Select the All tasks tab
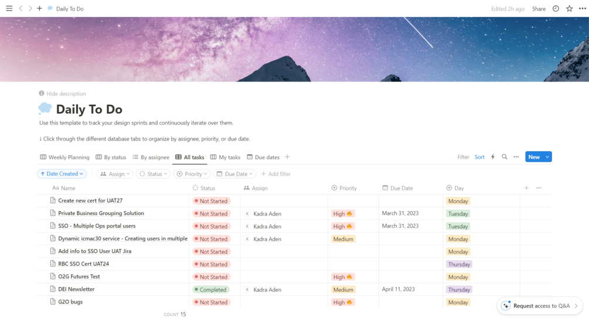This screenshot has width=589, height=321. [190, 158]
